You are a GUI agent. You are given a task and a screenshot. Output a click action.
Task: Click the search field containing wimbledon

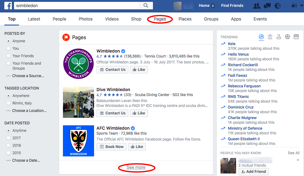76,6
